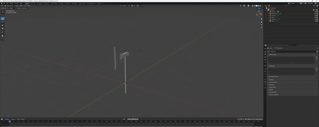Select the Select Box tool
Image resolution: width=319 pixels, height=127 pixels.
click(3, 12)
